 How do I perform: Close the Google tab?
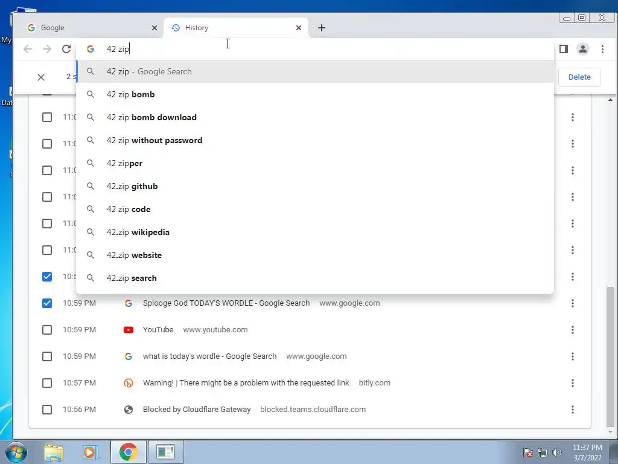(154, 28)
